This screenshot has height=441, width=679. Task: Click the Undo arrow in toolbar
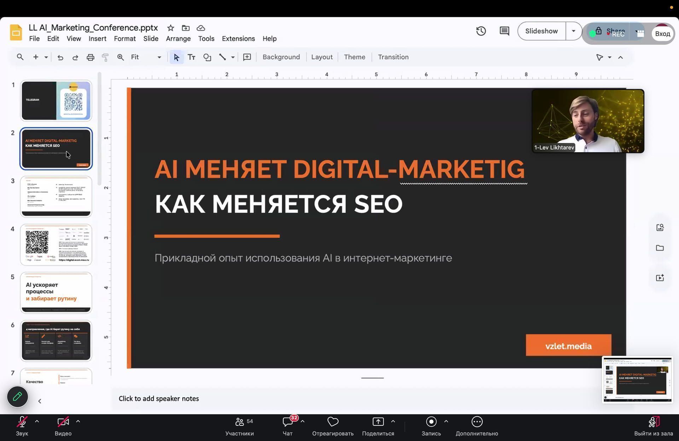click(x=60, y=57)
